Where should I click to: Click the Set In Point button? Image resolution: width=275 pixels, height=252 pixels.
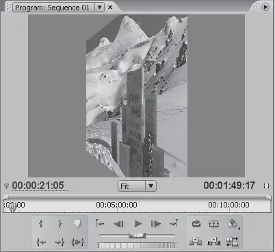41,223
